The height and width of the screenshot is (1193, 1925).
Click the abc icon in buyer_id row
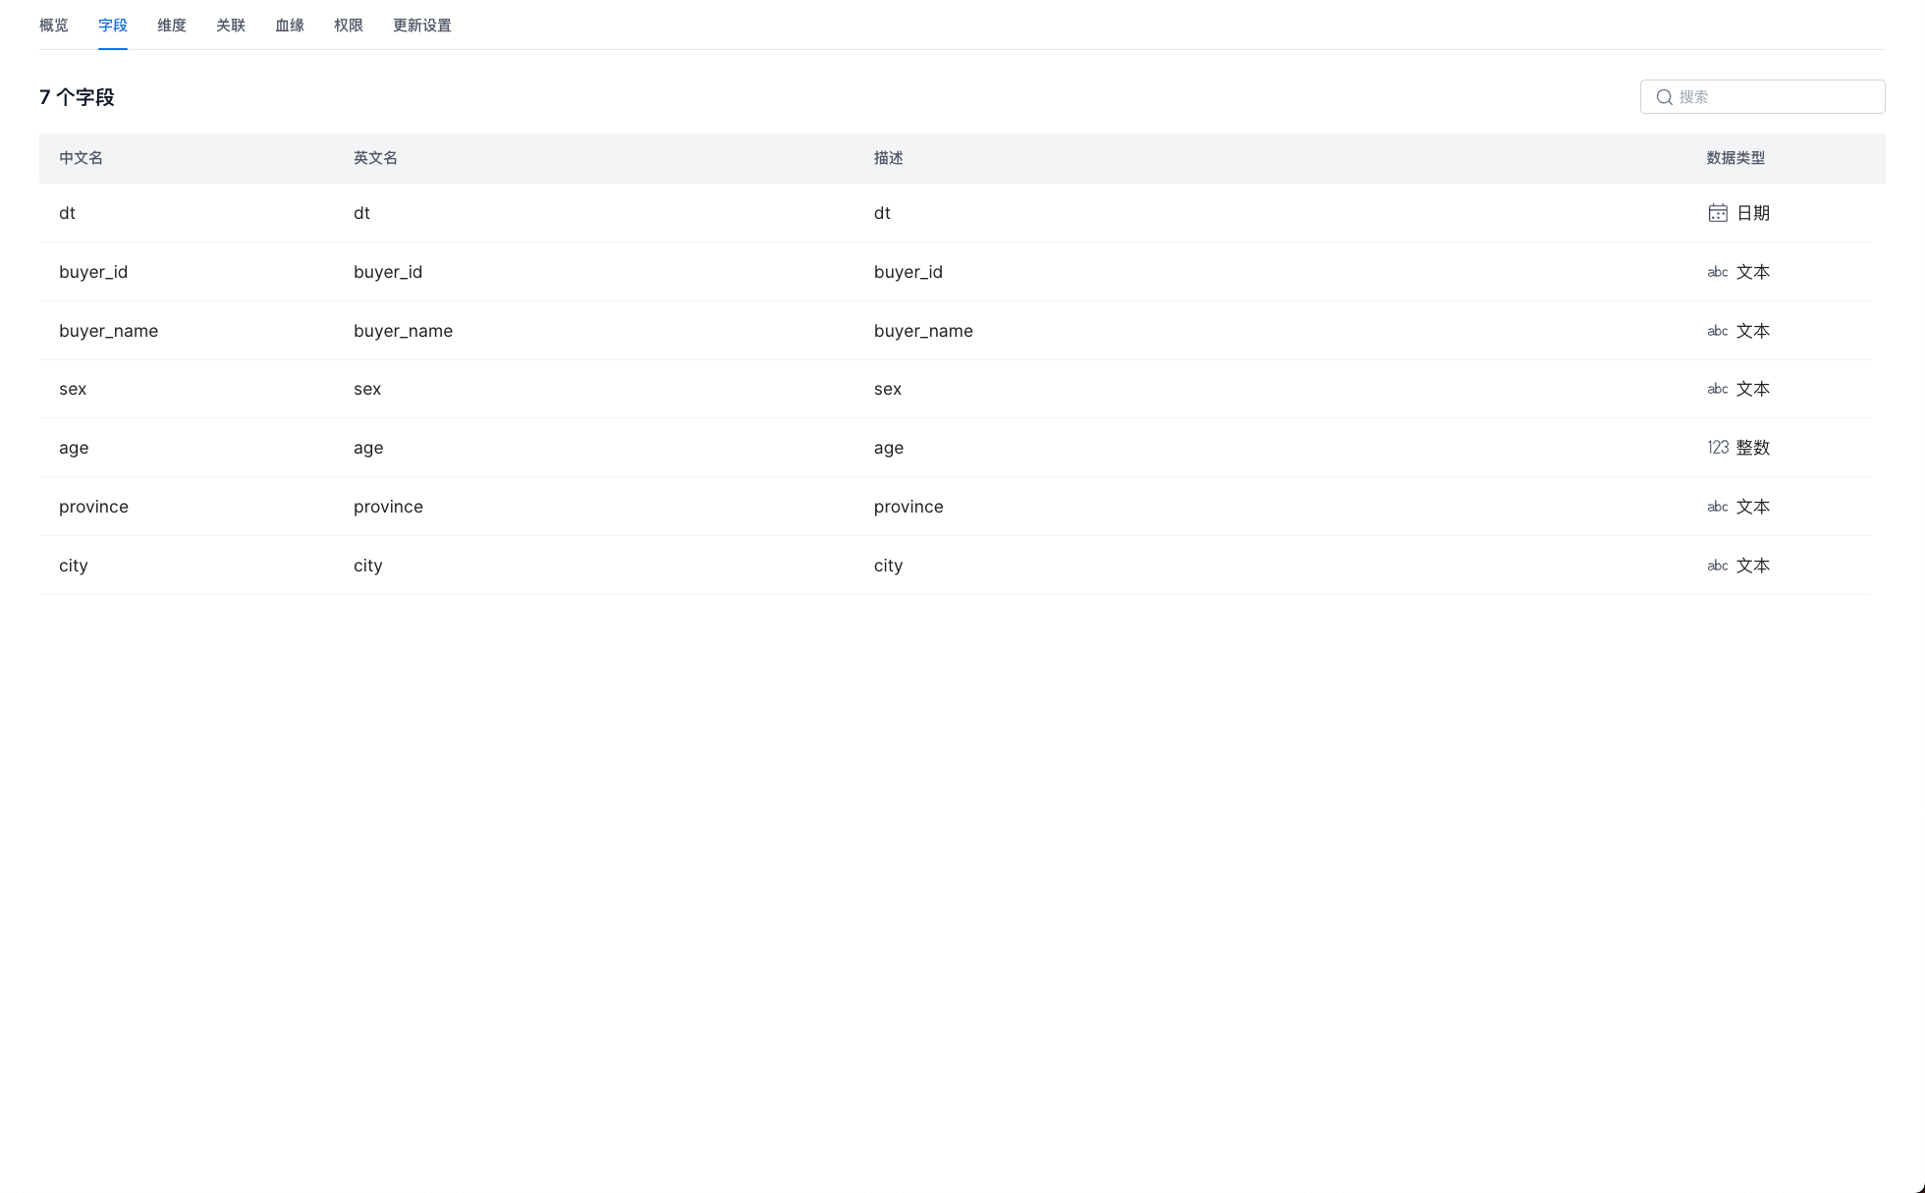[1718, 272]
